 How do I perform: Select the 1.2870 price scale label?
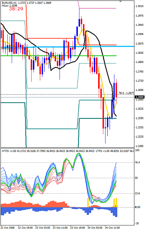[x=139, y=44]
